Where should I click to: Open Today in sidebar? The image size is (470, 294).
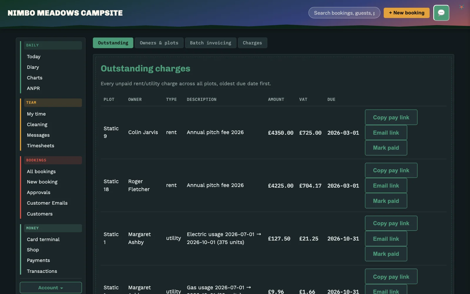pyautogui.click(x=34, y=56)
